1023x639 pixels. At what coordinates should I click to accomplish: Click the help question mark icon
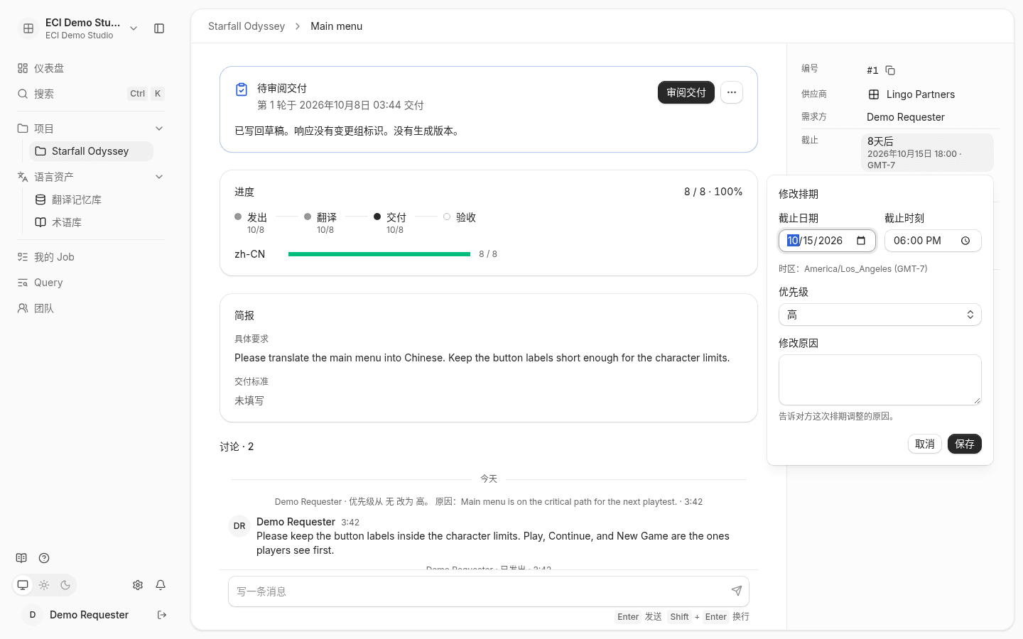pyautogui.click(x=44, y=558)
